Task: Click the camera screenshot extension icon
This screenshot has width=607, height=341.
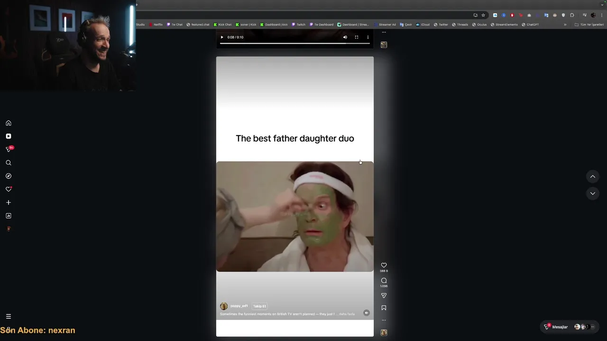Action: pos(529,15)
